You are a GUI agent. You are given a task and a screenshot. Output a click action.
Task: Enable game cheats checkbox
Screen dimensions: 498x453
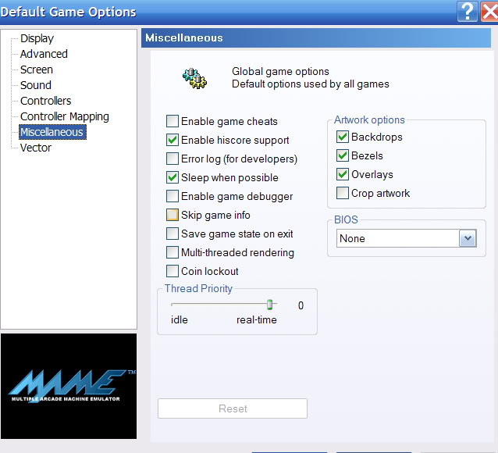coord(173,122)
